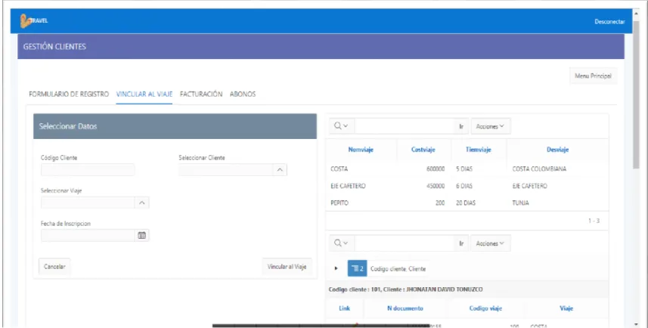Open Acciones menu above trips table

pos(490,126)
